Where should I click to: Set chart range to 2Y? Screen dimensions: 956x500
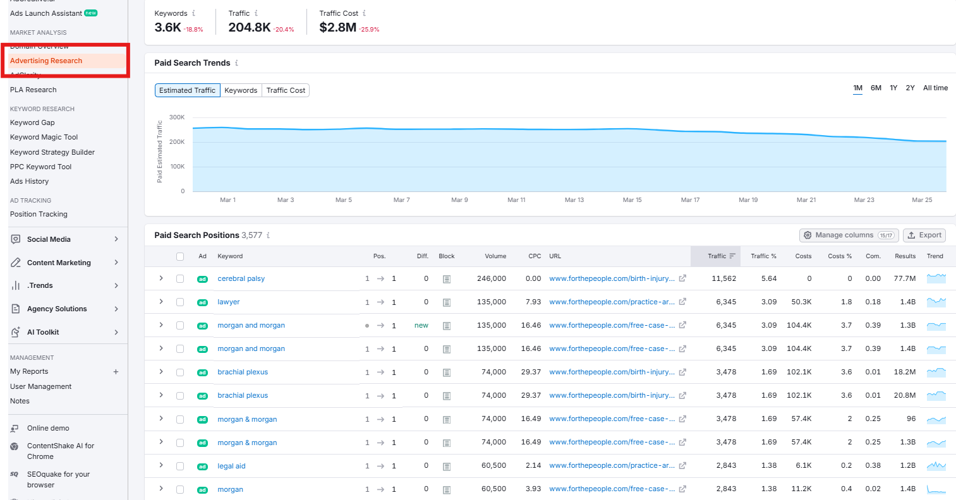tap(910, 88)
